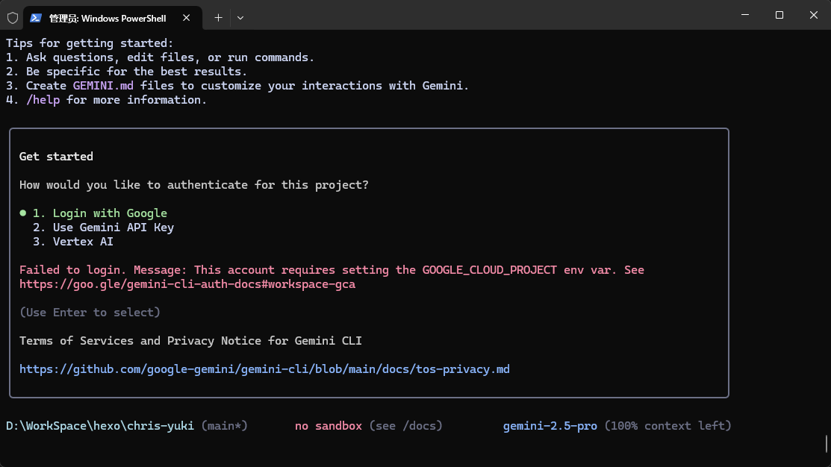
Task: Select the Login with Google option
Action: 109,213
